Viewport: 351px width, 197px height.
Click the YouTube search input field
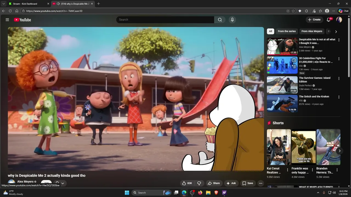tap(165, 20)
